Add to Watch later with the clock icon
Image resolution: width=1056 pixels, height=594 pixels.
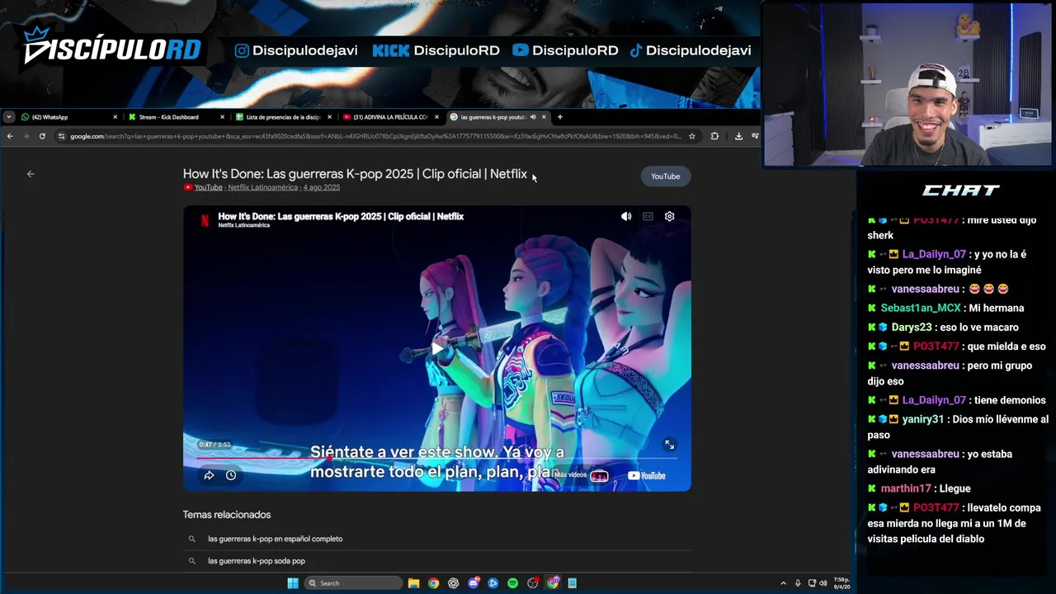pos(231,475)
